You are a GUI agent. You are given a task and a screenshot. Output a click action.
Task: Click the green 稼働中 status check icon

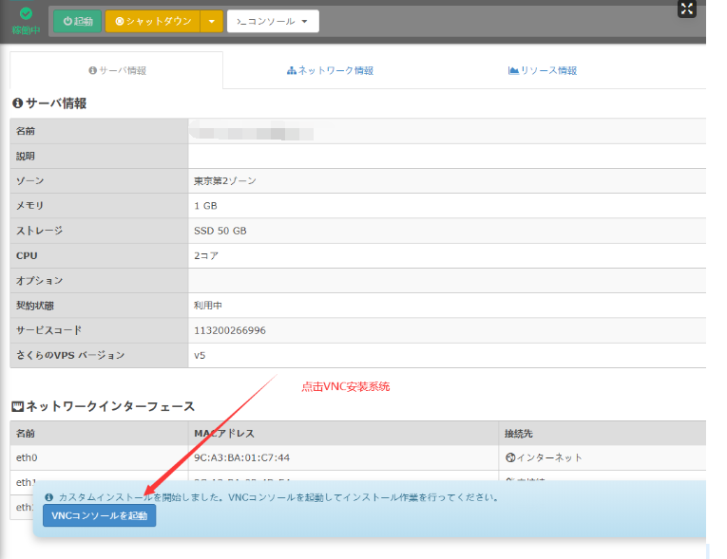point(26,14)
